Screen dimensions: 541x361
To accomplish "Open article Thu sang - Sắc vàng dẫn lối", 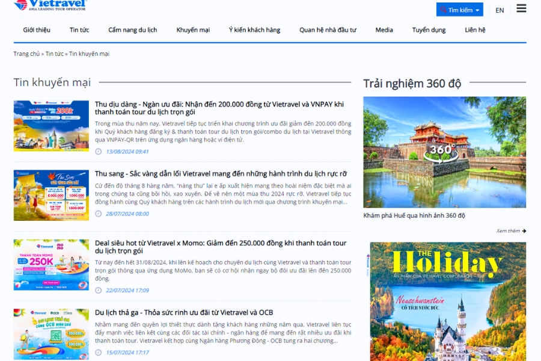I will [221, 174].
